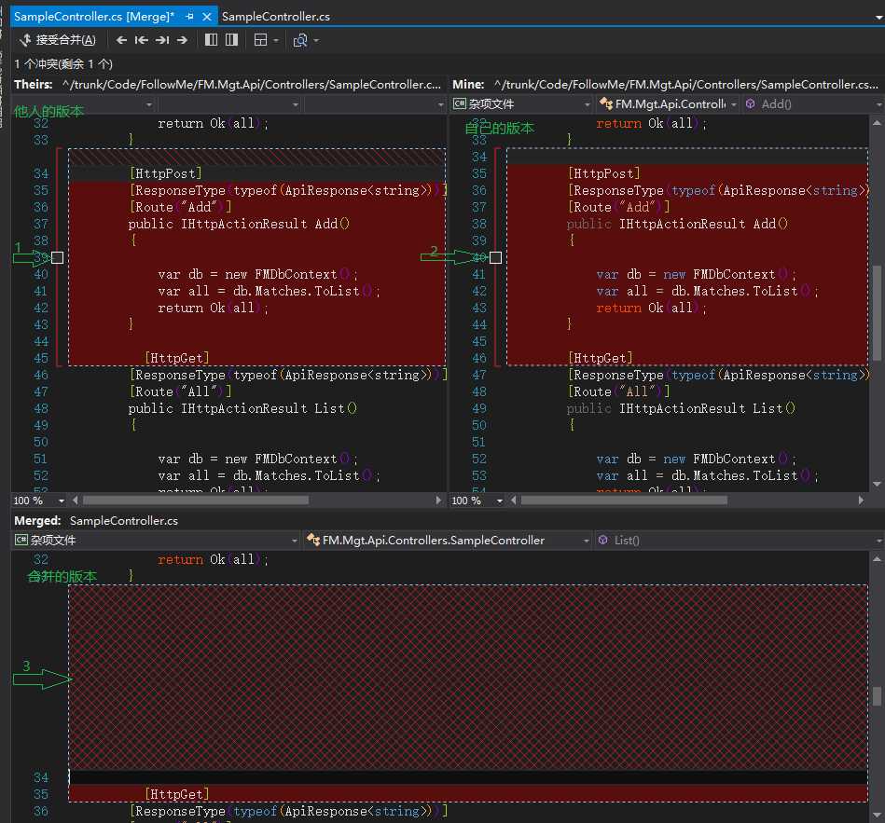Screen dimensions: 885x823
Task: Check the Theirs conflict block checkbox
Action: (58, 258)
